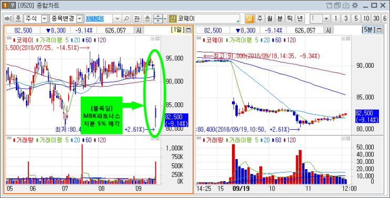Maximize the [1일] daily chart pane

(189, 30)
